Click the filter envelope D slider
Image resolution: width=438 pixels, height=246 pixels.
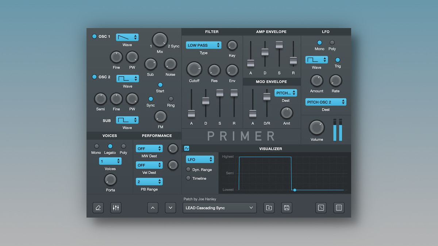[x=205, y=101]
